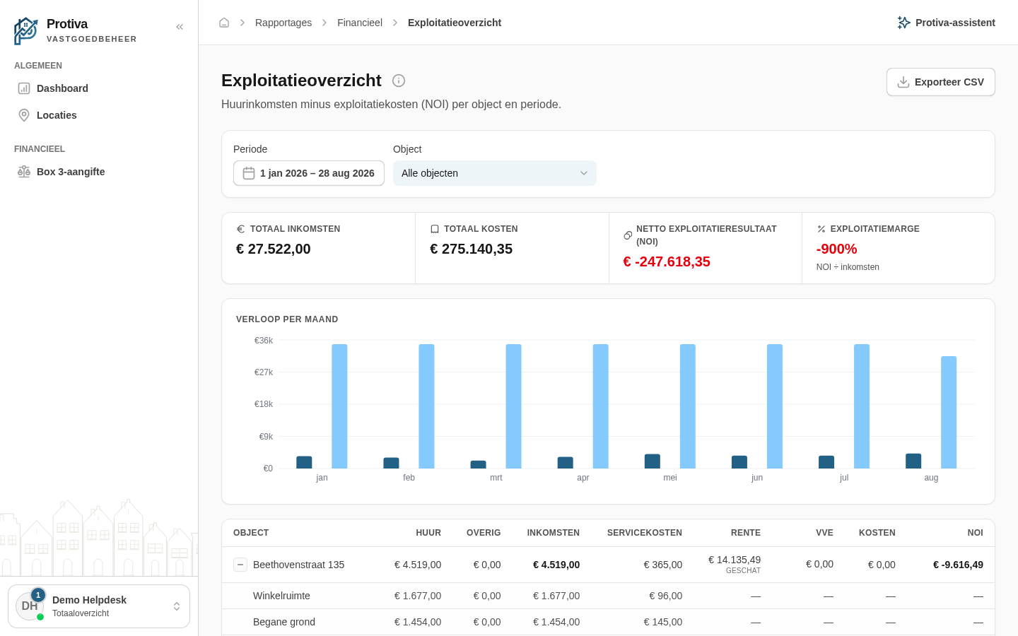Image resolution: width=1018 pixels, height=636 pixels.
Task: Open the Object dropdown 'Alle objecten'
Action: pos(495,173)
